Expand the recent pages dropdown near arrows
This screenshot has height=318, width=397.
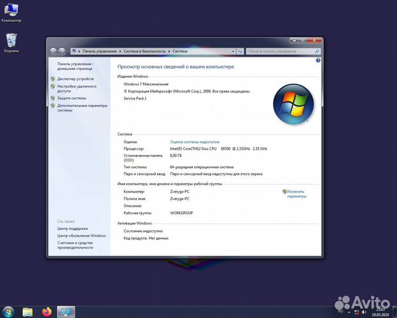point(68,52)
